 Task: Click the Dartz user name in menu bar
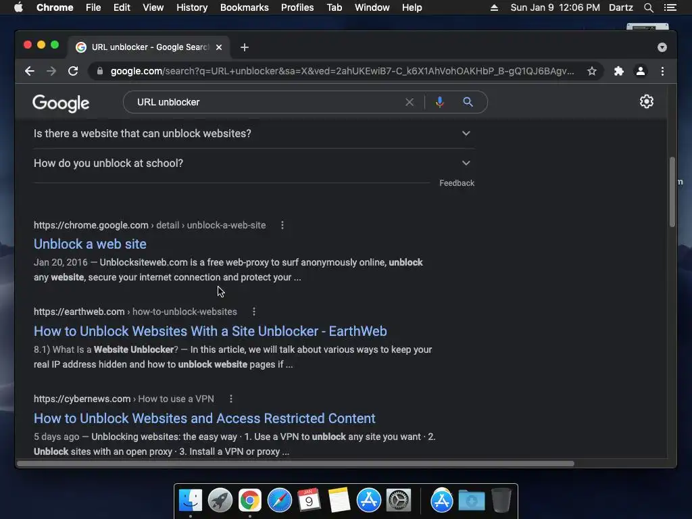click(x=620, y=7)
